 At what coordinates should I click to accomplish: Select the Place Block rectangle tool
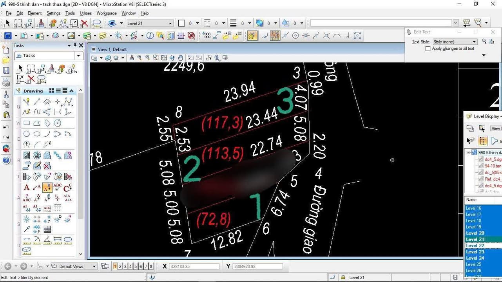pyautogui.click(x=27, y=123)
